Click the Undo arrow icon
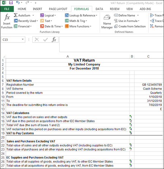The height and width of the screenshot is (169, 164). (18, 3)
